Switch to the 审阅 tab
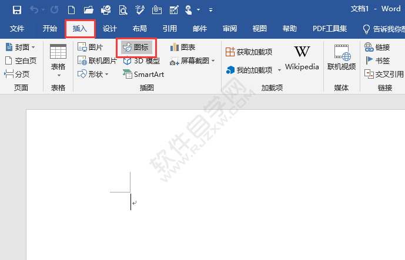Viewport: 405px width, 260px height. tap(230, 28)
